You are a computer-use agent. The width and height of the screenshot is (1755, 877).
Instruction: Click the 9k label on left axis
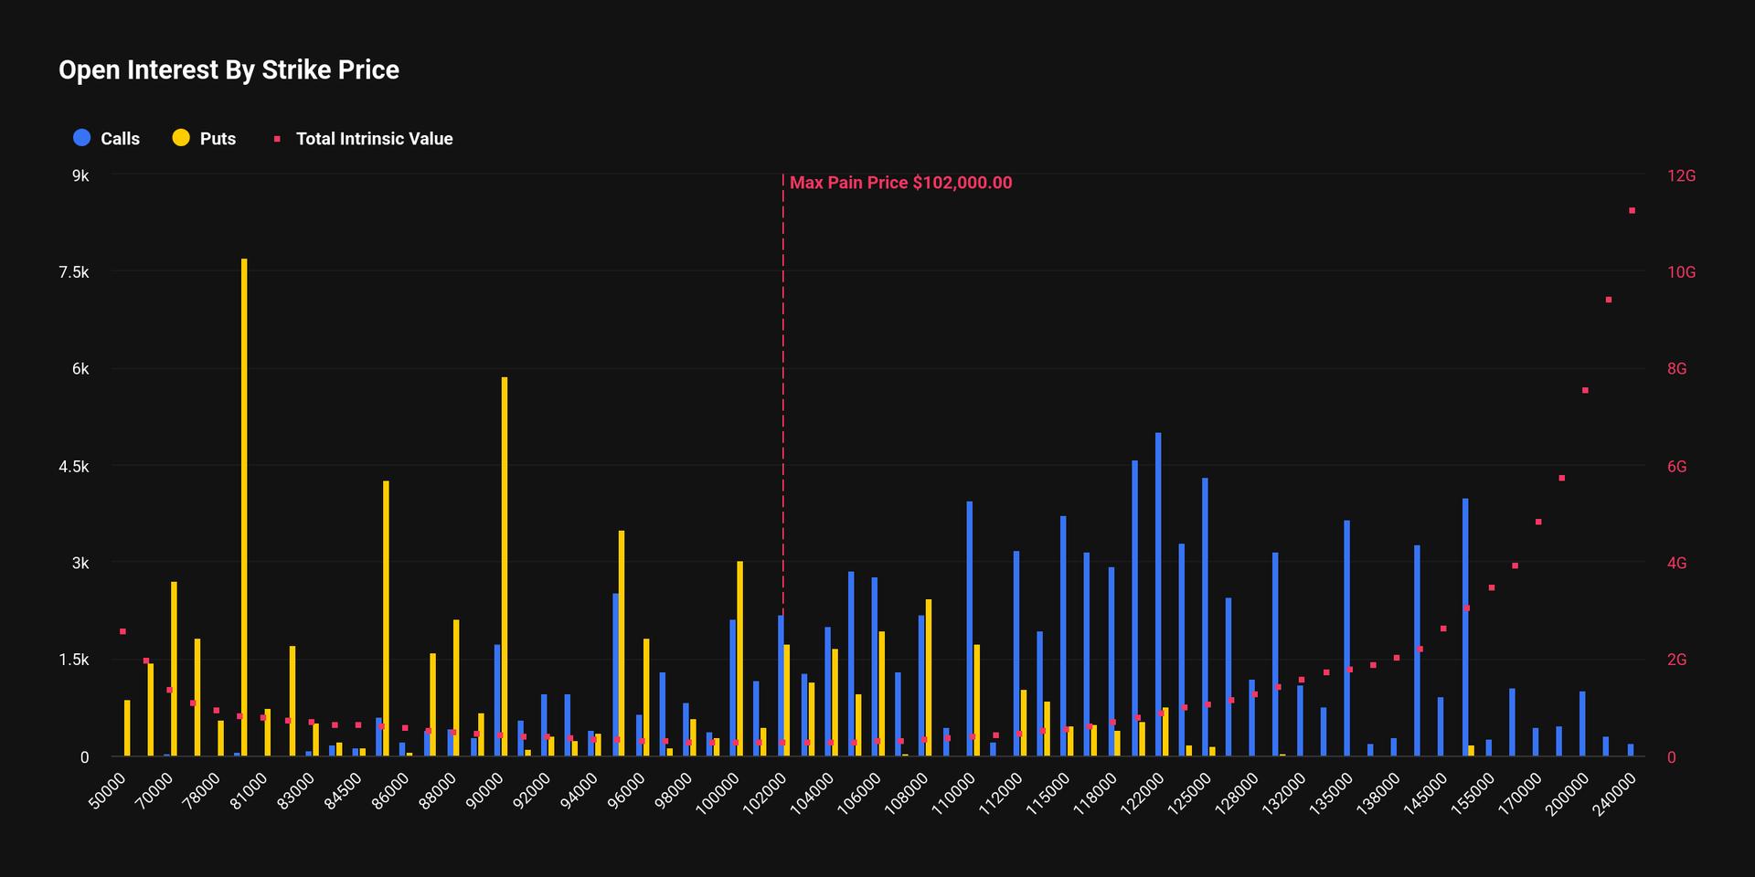point(80,176)
